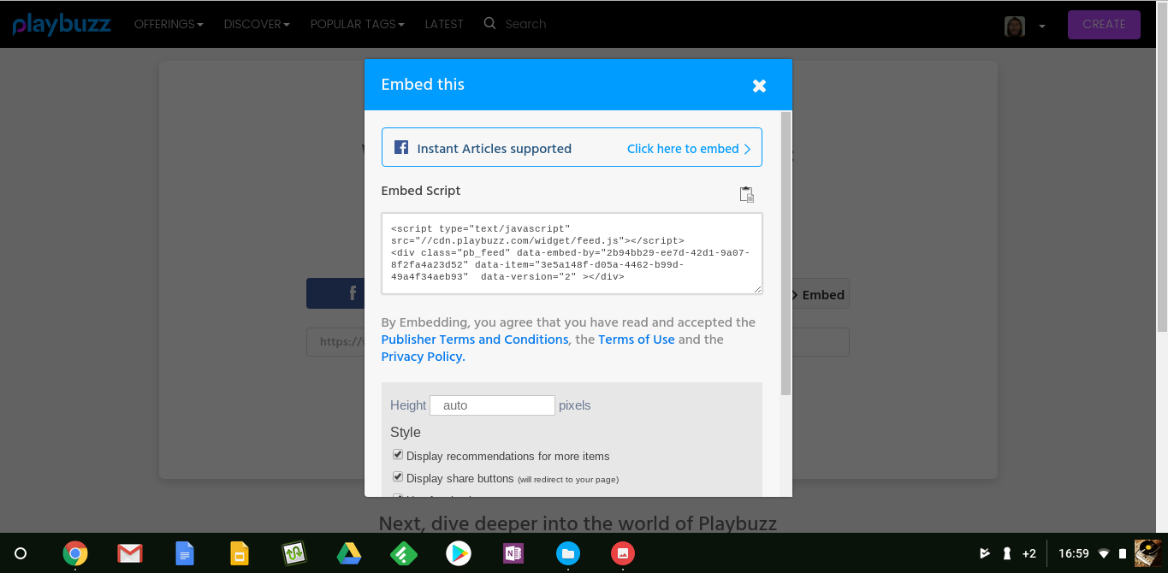Viewport: 1168px width, 573px height.
Task: Open Feedly from the shelf
Action: [x=403, y=553]
